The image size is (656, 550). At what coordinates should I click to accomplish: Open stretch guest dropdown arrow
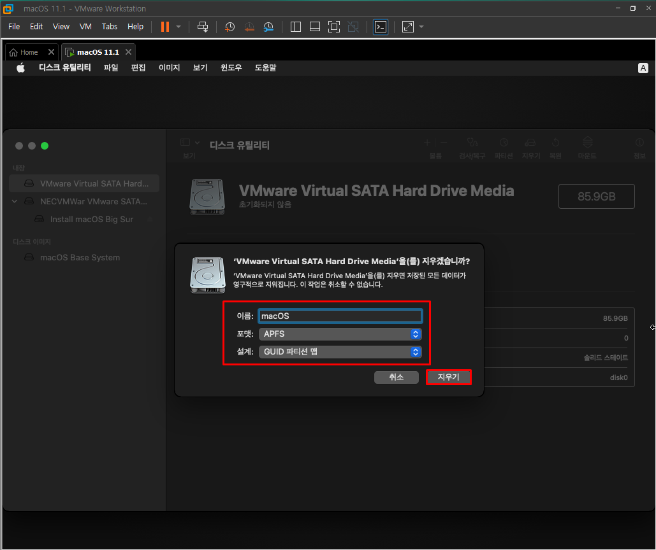[x=421, y=27]
